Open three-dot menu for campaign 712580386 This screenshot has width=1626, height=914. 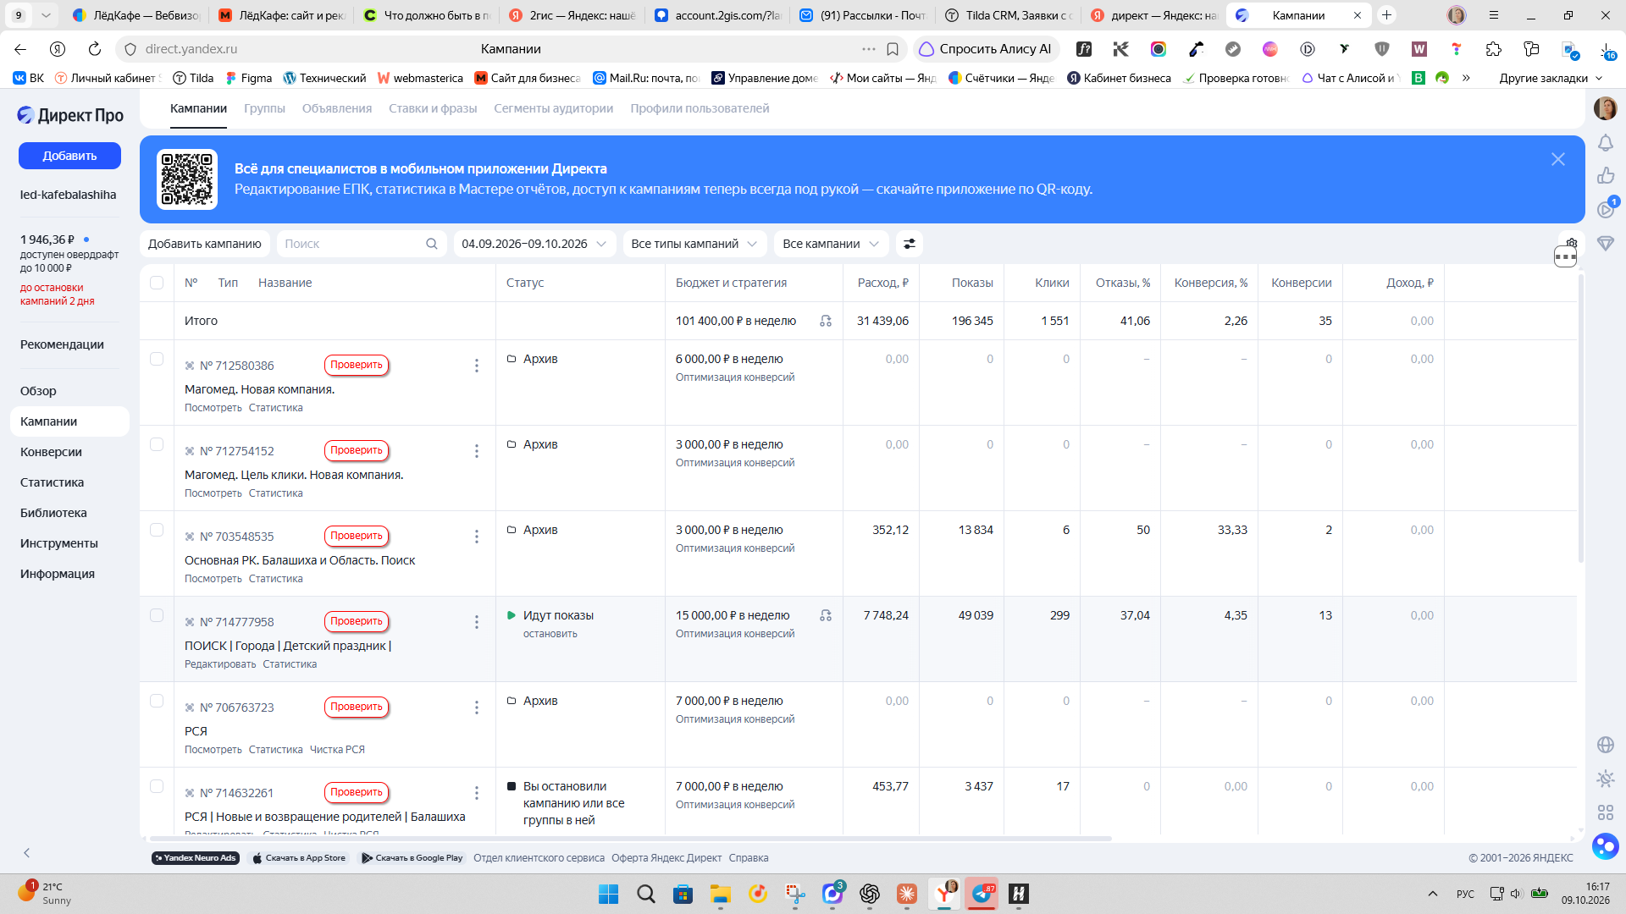click(477, 366)
